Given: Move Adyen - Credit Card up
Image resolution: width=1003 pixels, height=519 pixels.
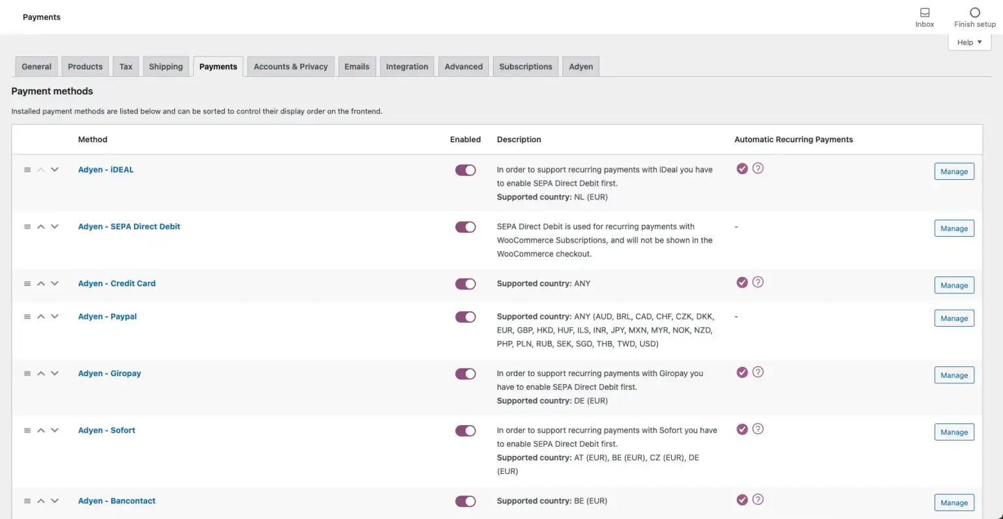Looking at the screenshot, I should 41,284.
